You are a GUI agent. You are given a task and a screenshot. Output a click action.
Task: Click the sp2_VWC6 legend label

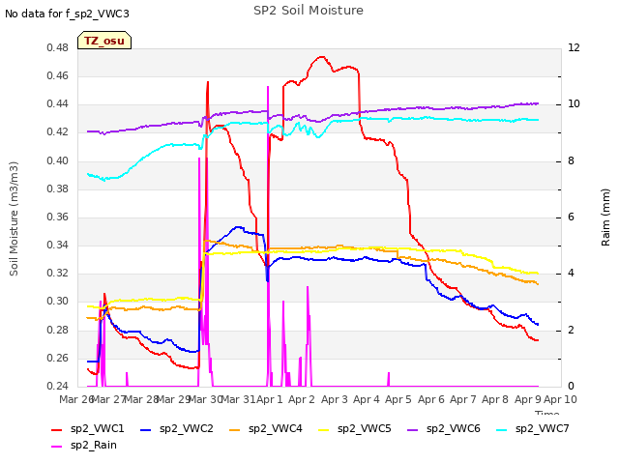[454, 428]
